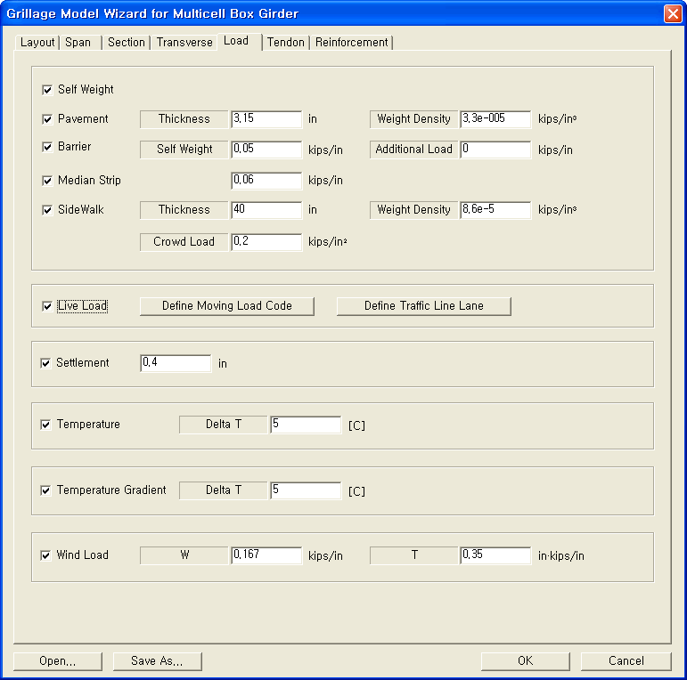Switch to the Layout tab
The image size is (687, 680).
pos(37,43)
